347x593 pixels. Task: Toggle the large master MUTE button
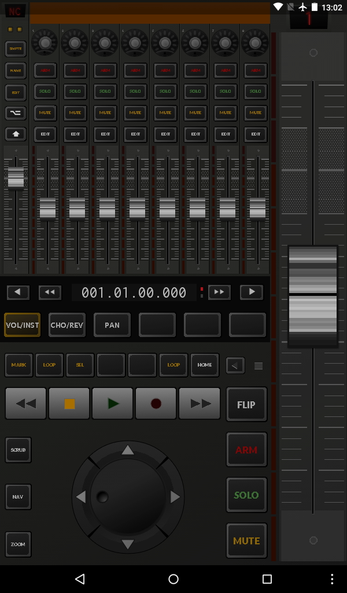pyautogui.click(x=246, y=541)
